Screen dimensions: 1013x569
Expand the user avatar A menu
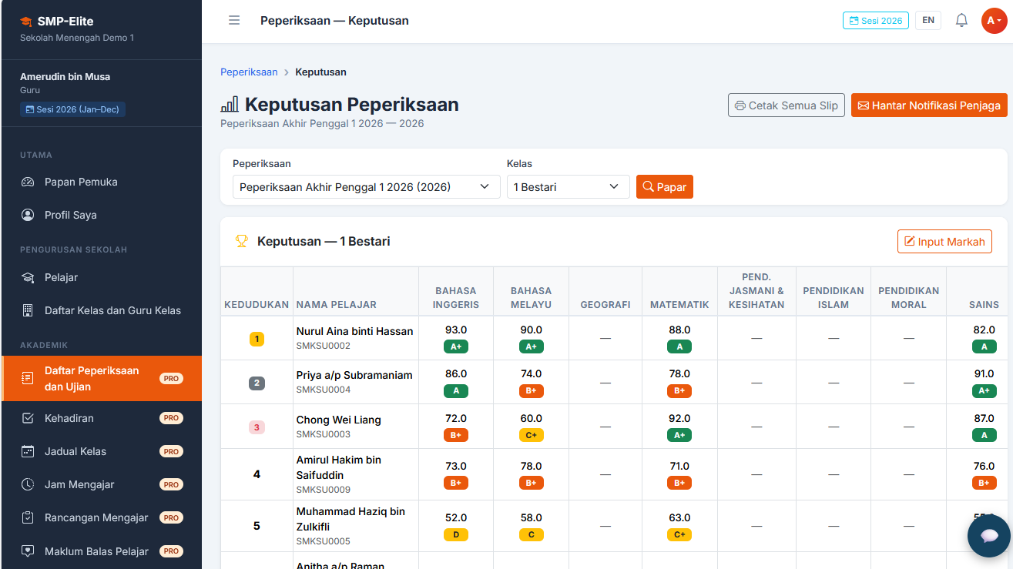pos(994,21)
